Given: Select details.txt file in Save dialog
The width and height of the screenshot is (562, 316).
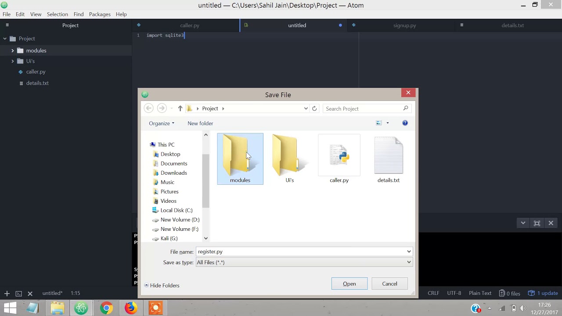Looking at the screenshot, I should click(389, 159).
